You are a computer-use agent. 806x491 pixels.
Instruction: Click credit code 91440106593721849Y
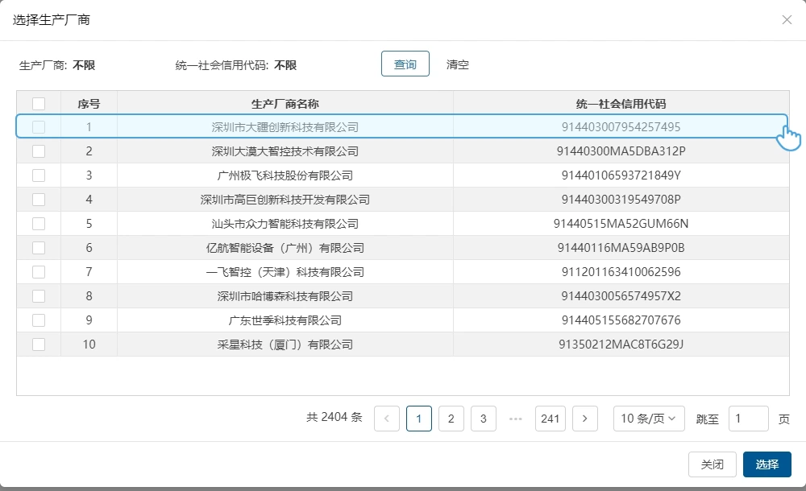click(621, 175)
